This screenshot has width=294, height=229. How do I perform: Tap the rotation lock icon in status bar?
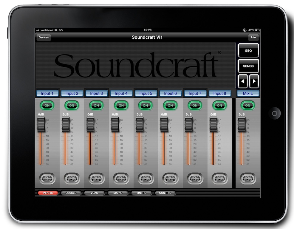click(245, 30)
